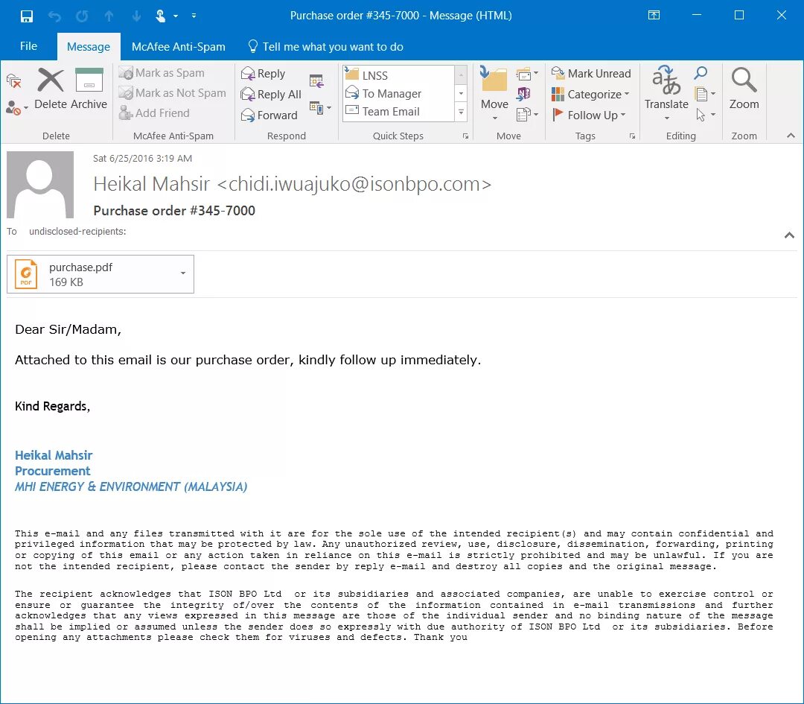Click the date Sat 6/25/2016 3:19 AM
This screenshot has width=804, height=704.
(142, 159)
